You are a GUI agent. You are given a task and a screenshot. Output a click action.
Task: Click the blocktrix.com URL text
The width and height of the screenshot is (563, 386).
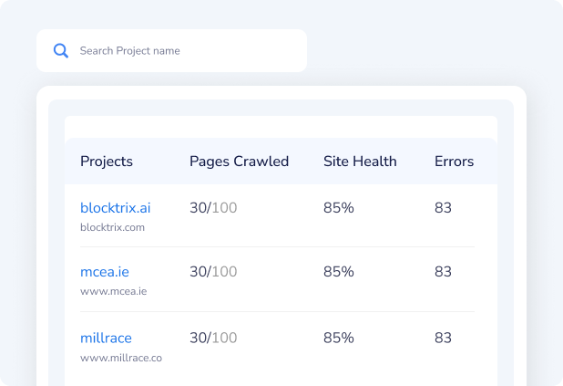pos(112,227)
